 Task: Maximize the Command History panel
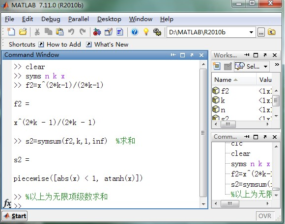256,137
